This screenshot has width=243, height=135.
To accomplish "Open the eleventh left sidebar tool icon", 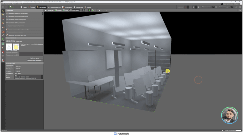I will tap(3, 52).
